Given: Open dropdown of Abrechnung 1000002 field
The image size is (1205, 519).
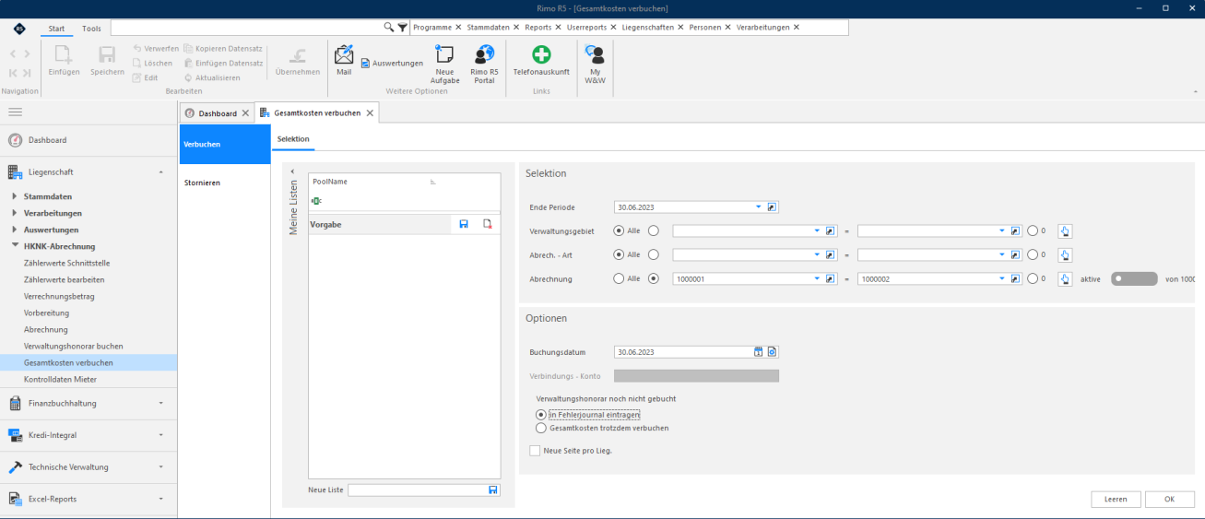Looking at the screenshot, I should (1002, 278).
